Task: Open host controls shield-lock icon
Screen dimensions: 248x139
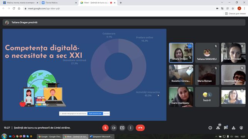Action: (x=241, y=128)
